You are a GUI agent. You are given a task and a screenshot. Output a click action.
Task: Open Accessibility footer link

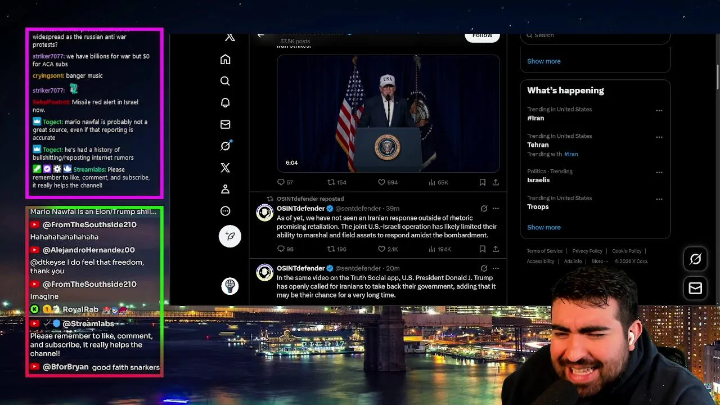click(541, 261)
